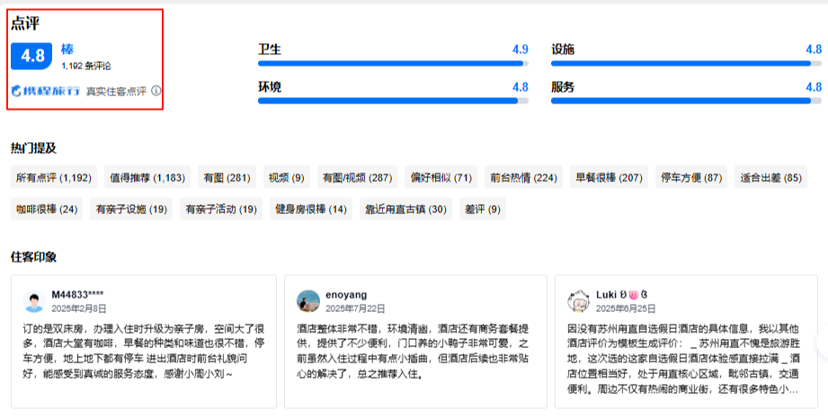Toggle the 有图/视频 (287) filter
The height and width of the screenshot is (419, 828).
click(357, 178)
